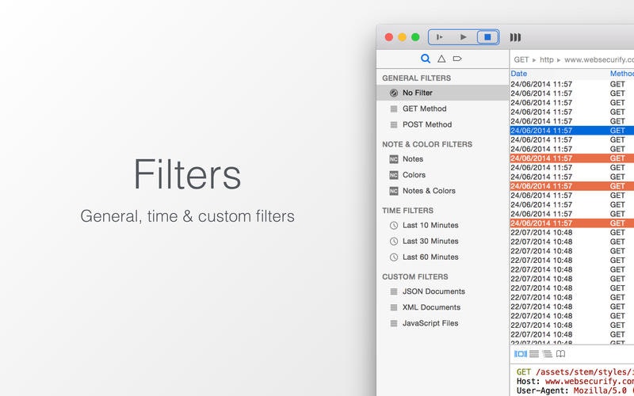Click the User-Agent header line in viewer
This screenshot has height=396, width=634.
tap(575, 390)
